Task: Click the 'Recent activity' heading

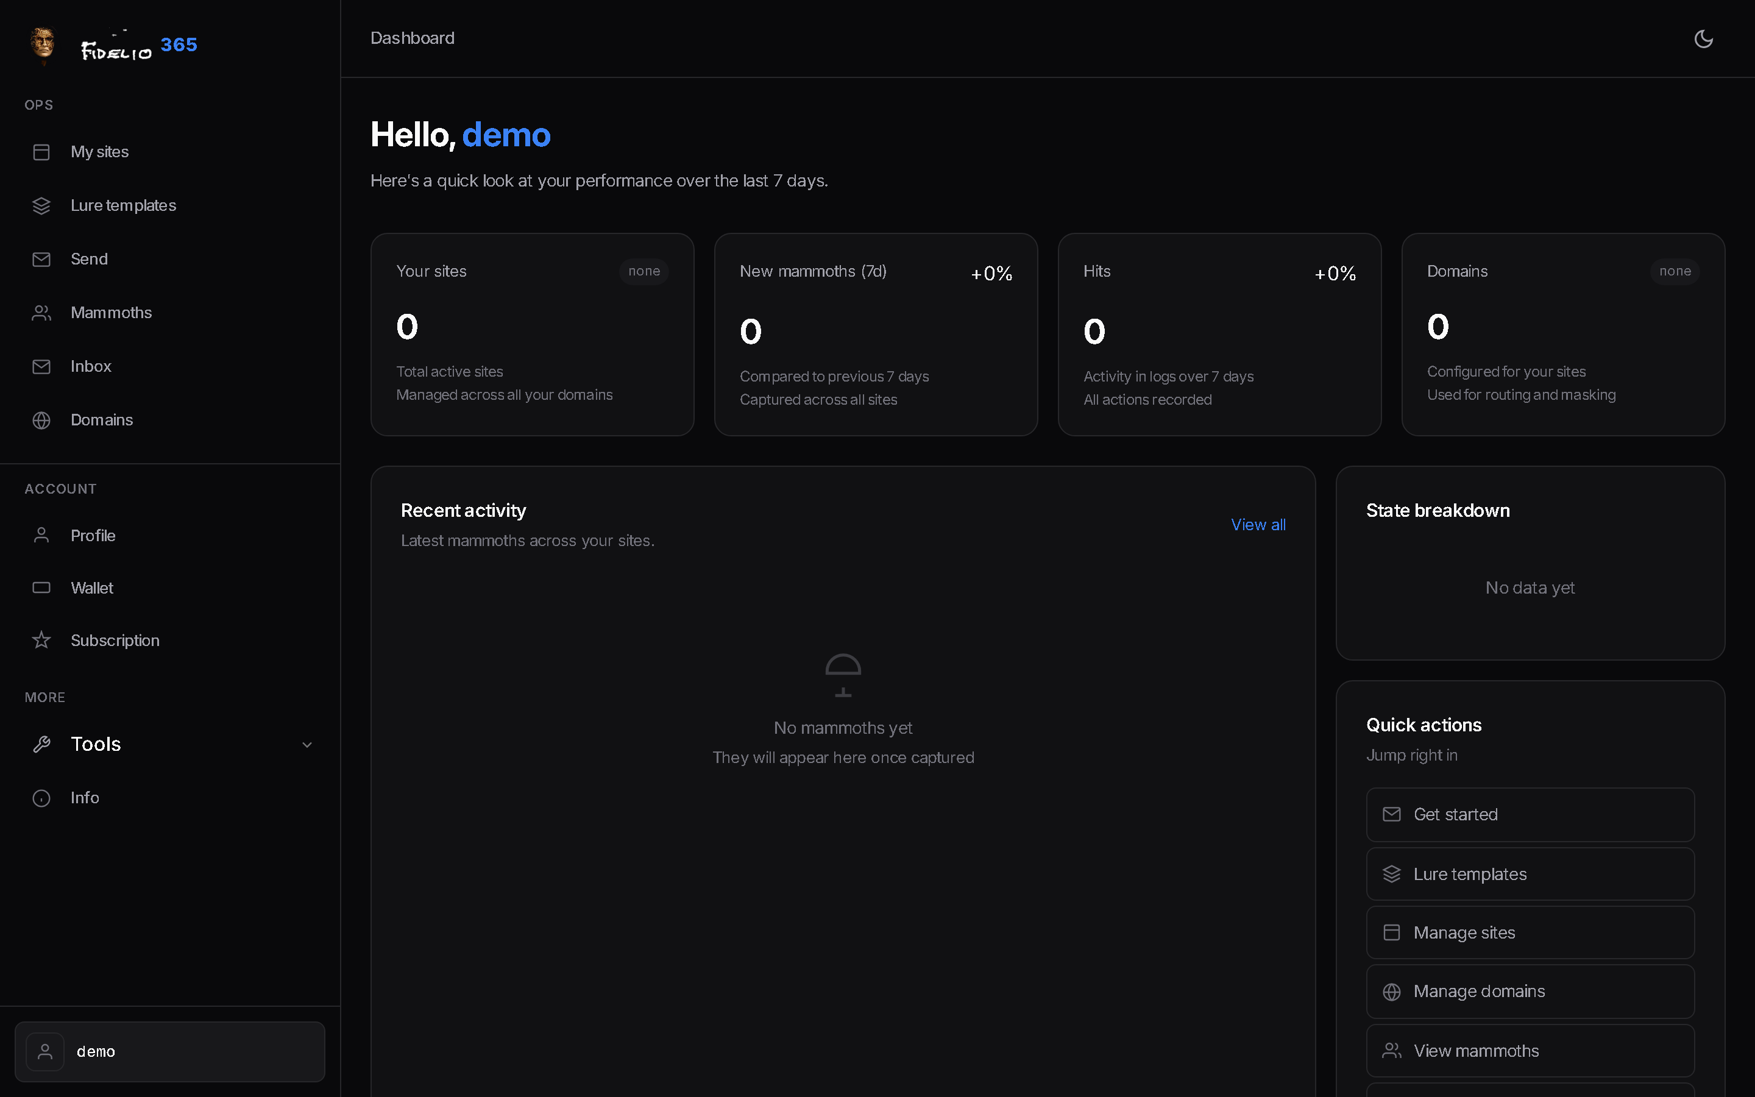Action: pos(463,511)
